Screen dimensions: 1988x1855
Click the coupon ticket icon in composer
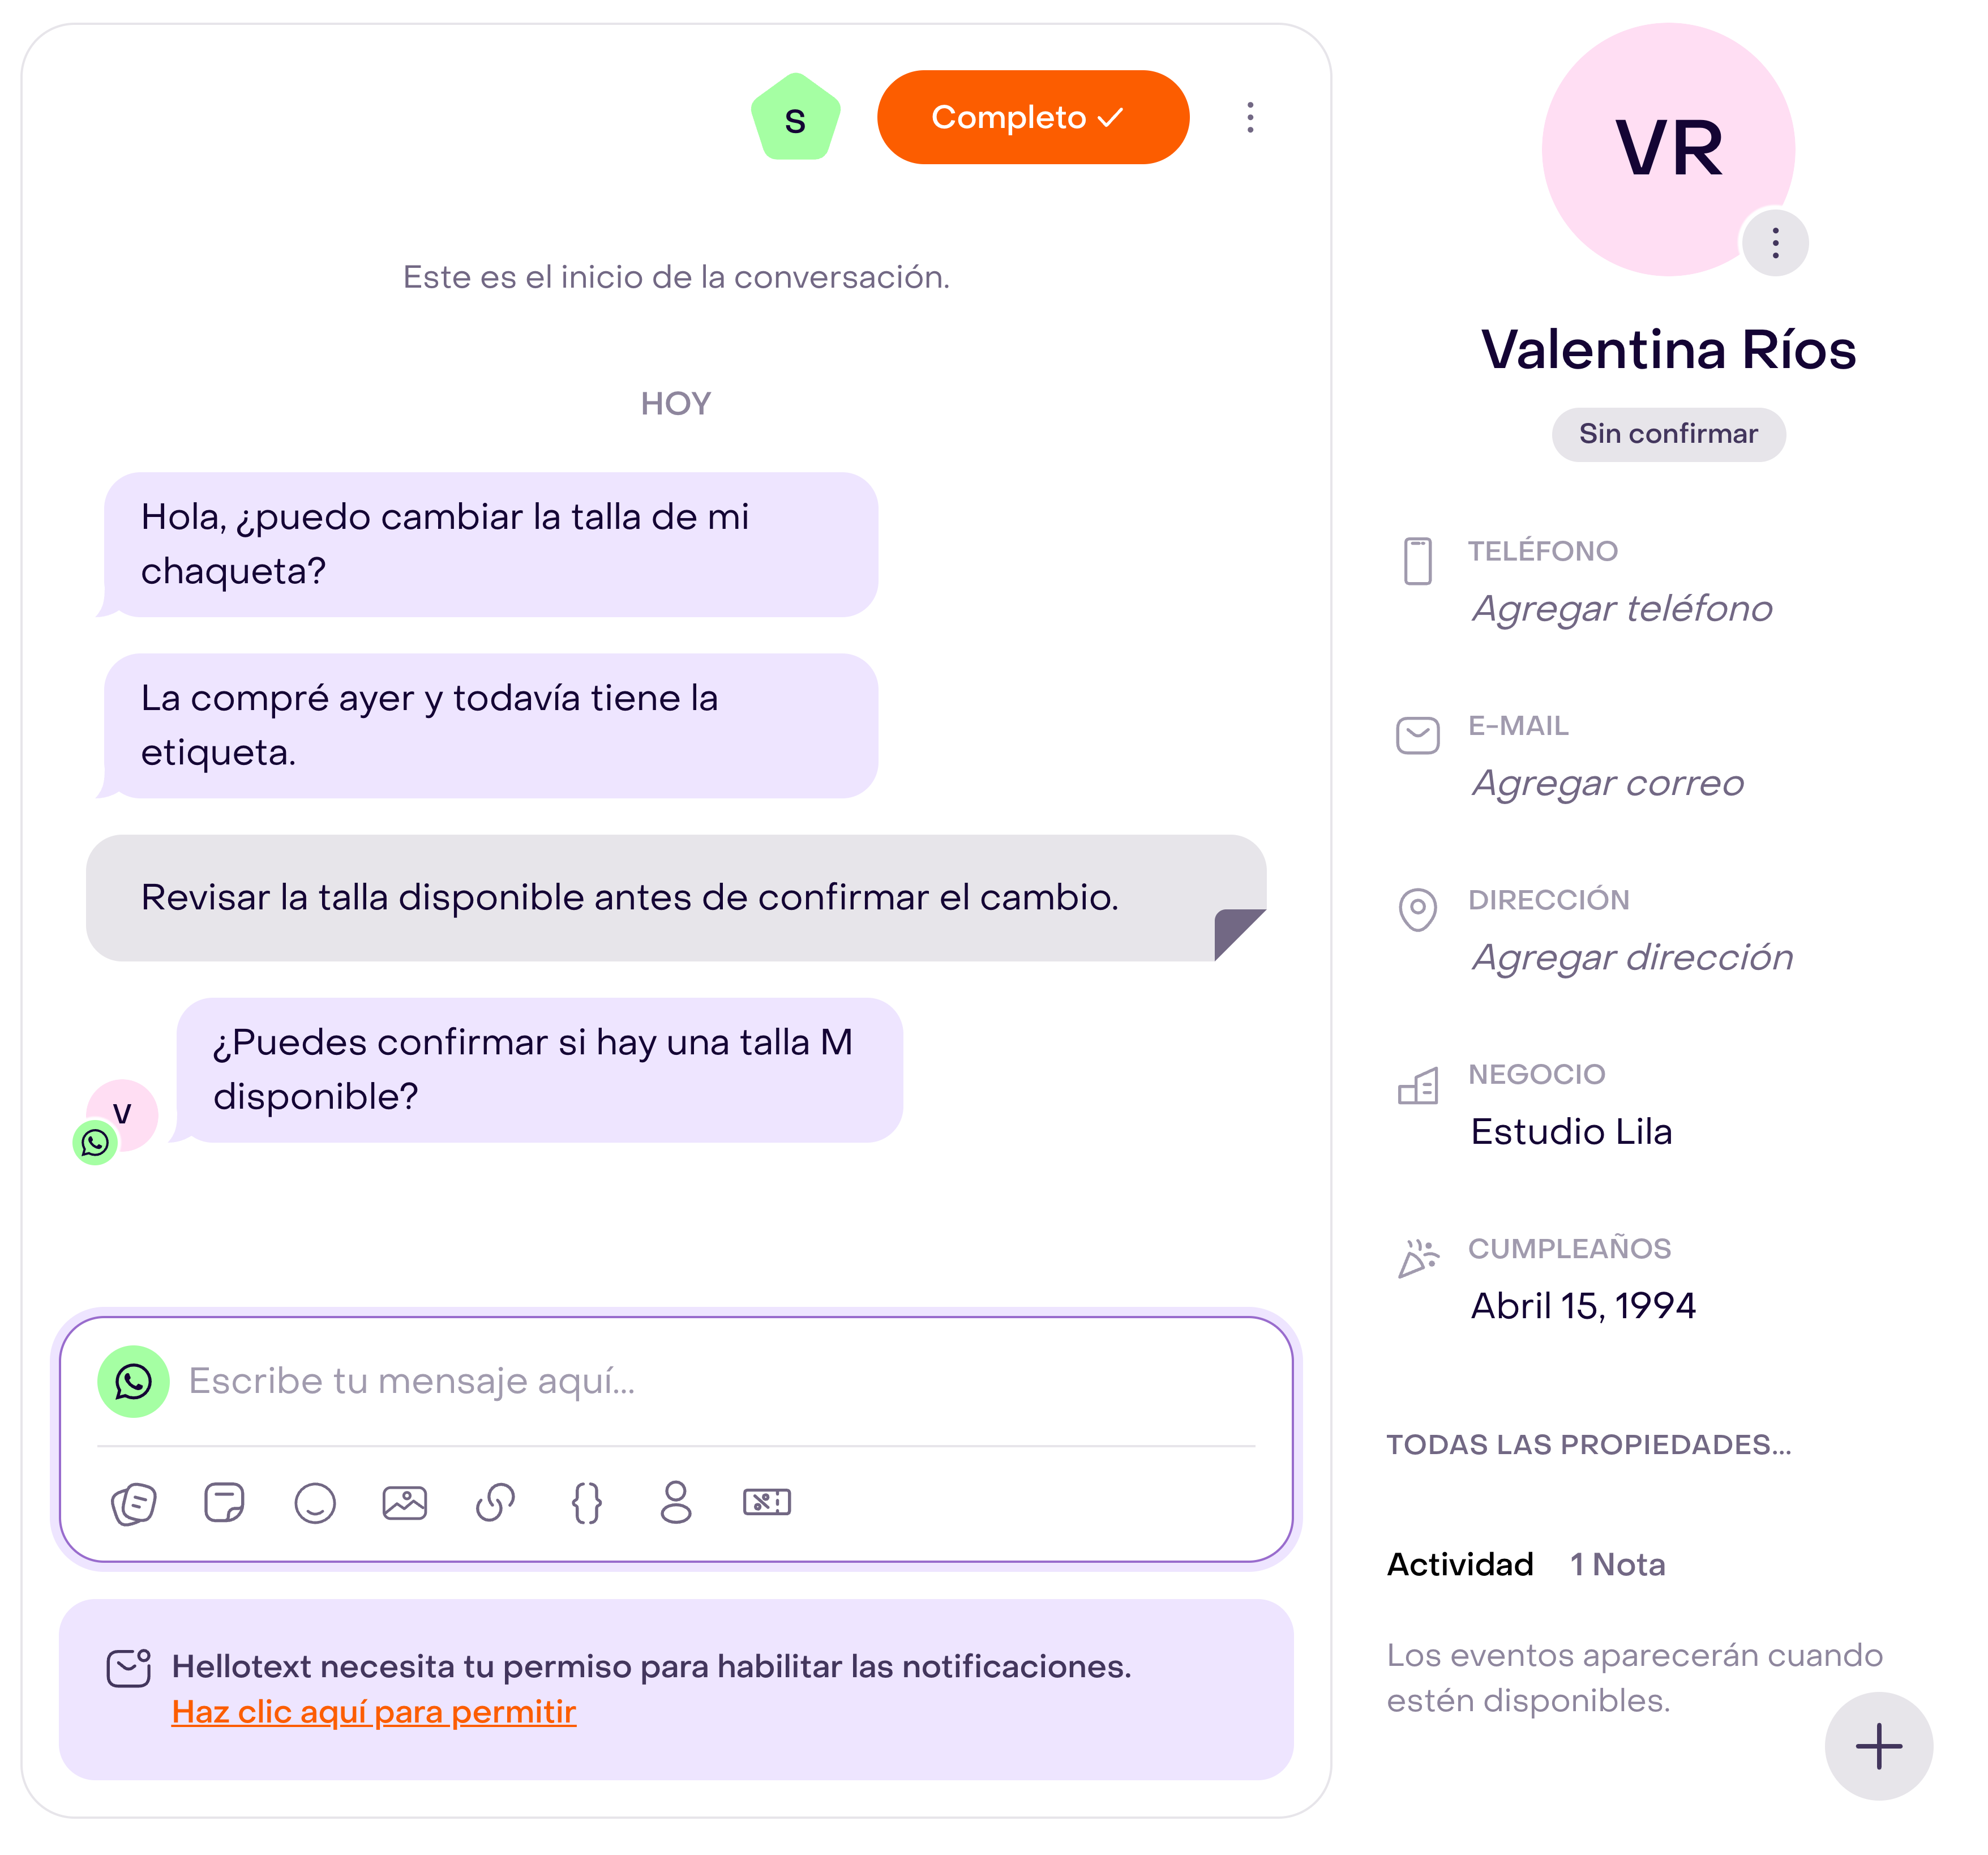[x=767, y=1503]
